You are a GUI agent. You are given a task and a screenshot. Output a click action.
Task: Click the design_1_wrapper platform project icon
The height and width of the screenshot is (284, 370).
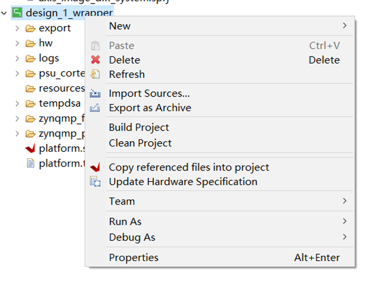click(x=17, y=13)
